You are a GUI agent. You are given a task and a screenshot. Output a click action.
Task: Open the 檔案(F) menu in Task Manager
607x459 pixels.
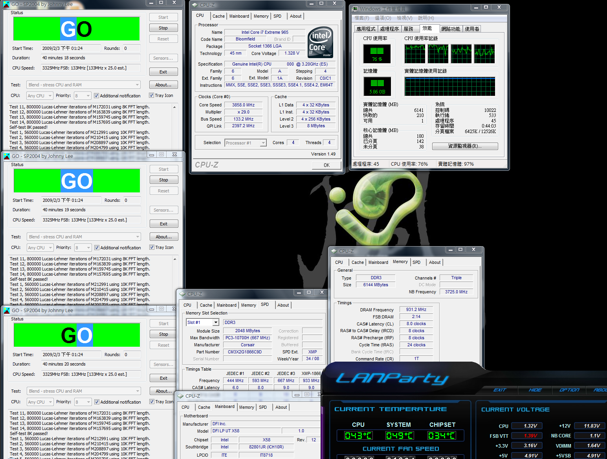click(361, 18)
